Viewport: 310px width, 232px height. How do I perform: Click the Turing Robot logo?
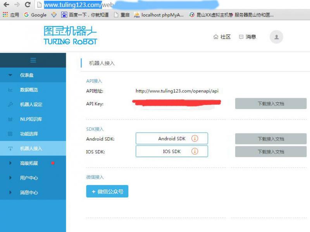pyautogui.click(x=70, y=35)
